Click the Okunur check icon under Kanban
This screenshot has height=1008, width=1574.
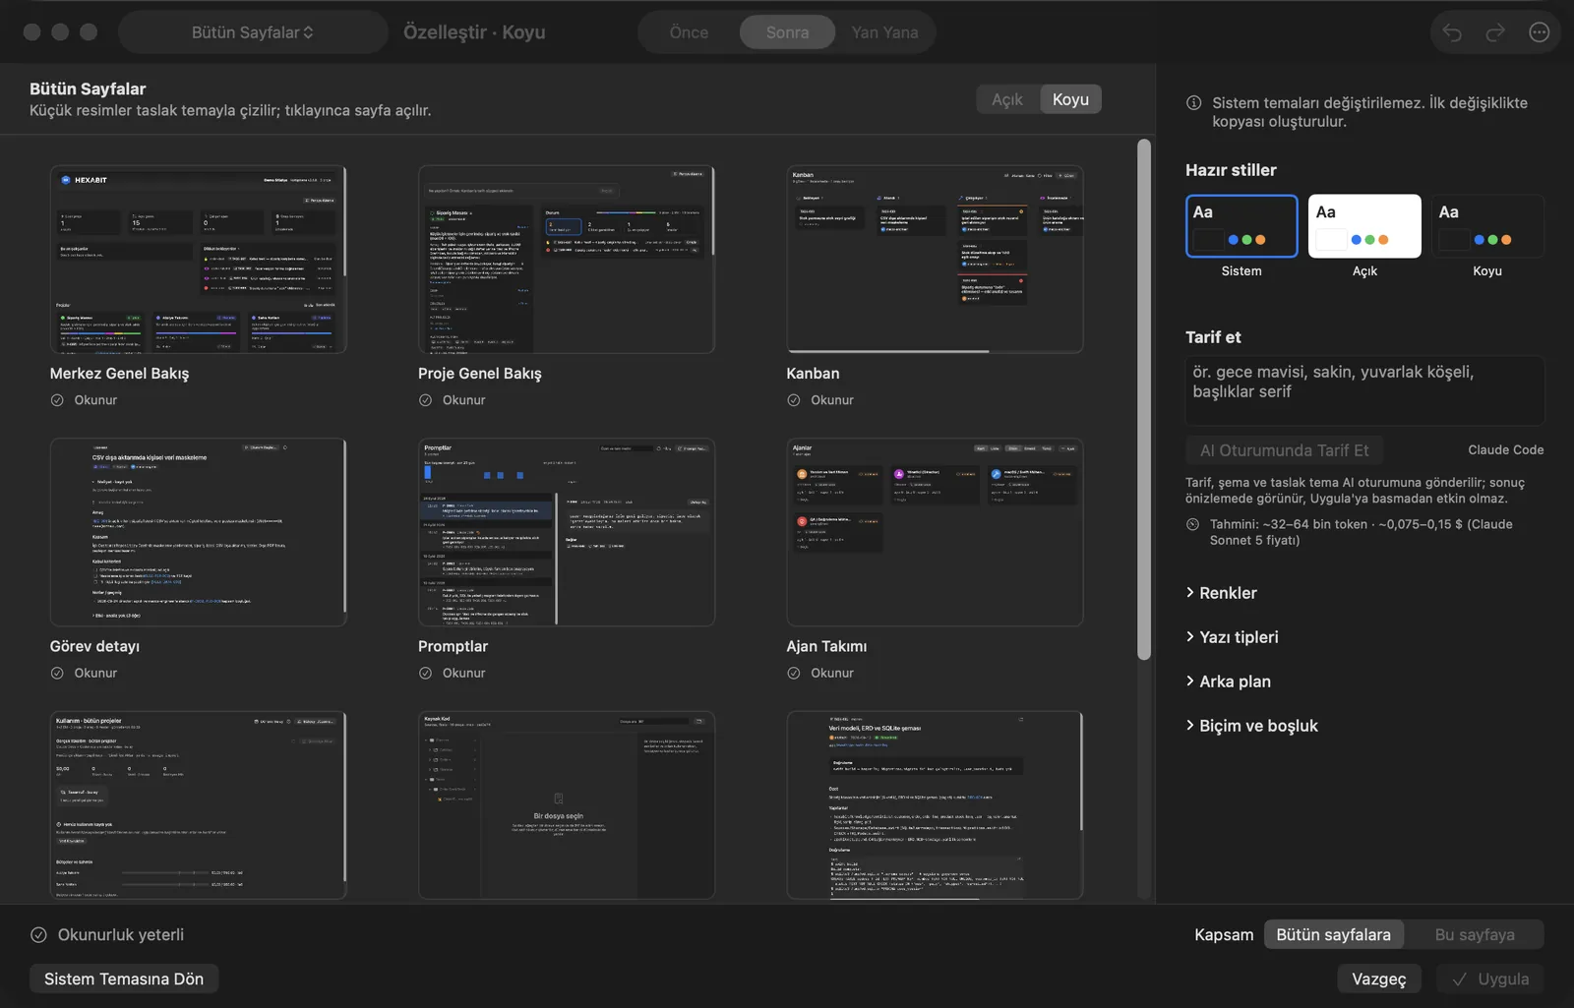pos(794,400)
